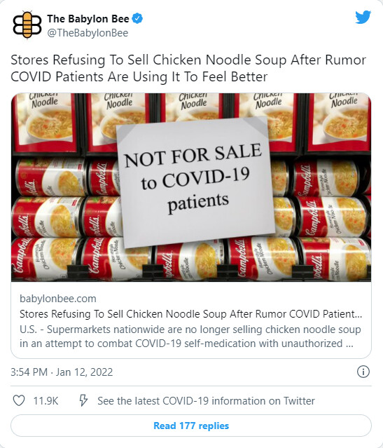The width and height of the screenshot is (383, 448).
Task: Open The Babylon Bee display name
Action: point(88,19)
